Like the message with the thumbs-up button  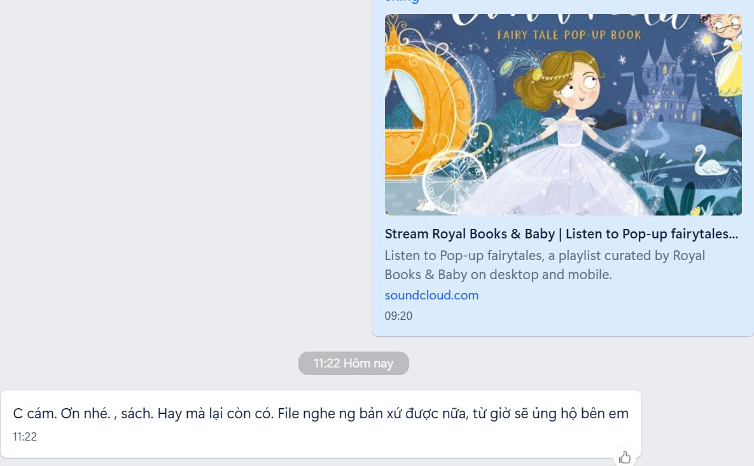pos(625,456)
